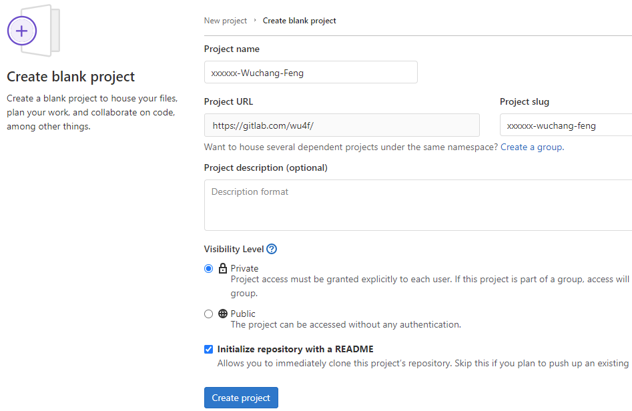Viewport: 632px width, 411px height.
Task: Select the Private visibility radio button
Action: (208, 268)
